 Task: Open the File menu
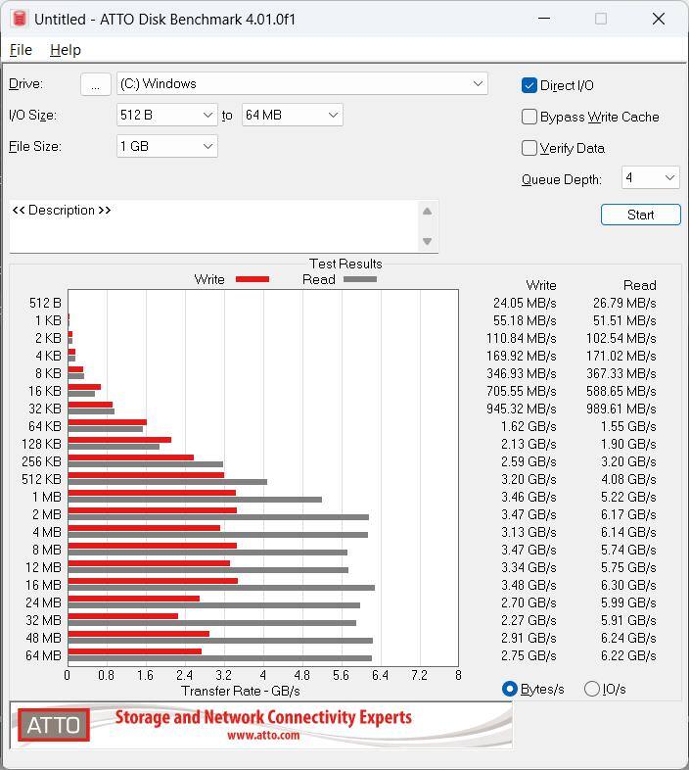coord(21,50)
